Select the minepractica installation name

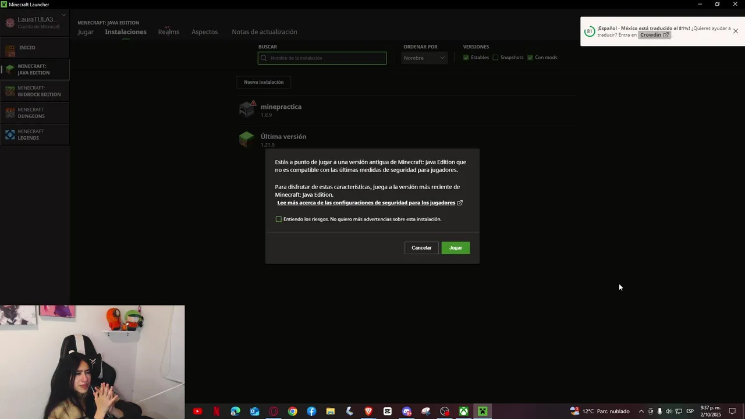click(281, 106)
